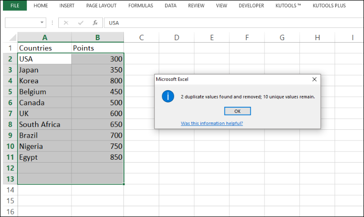The height and width of the screenshot is (217, 364).
Task: Select row 12 header
Action: pos(9,168)
